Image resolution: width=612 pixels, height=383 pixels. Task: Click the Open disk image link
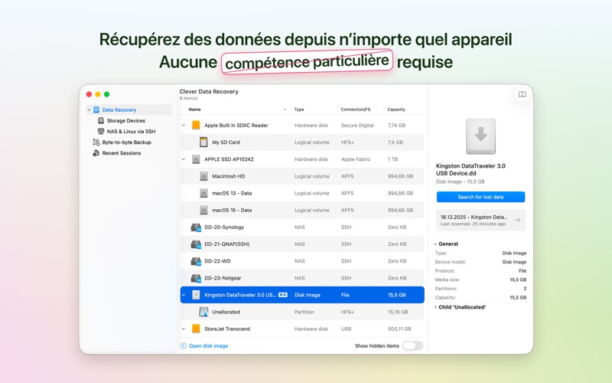(x=208, y=346)
